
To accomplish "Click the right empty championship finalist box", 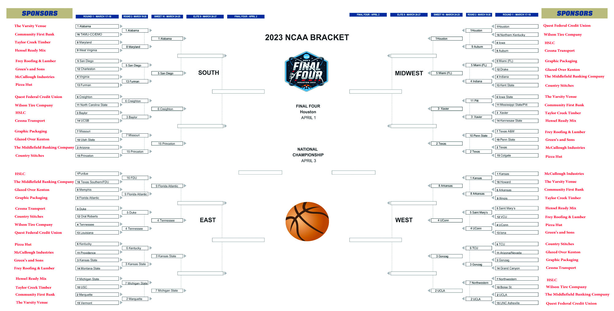I will pos(353,173).
